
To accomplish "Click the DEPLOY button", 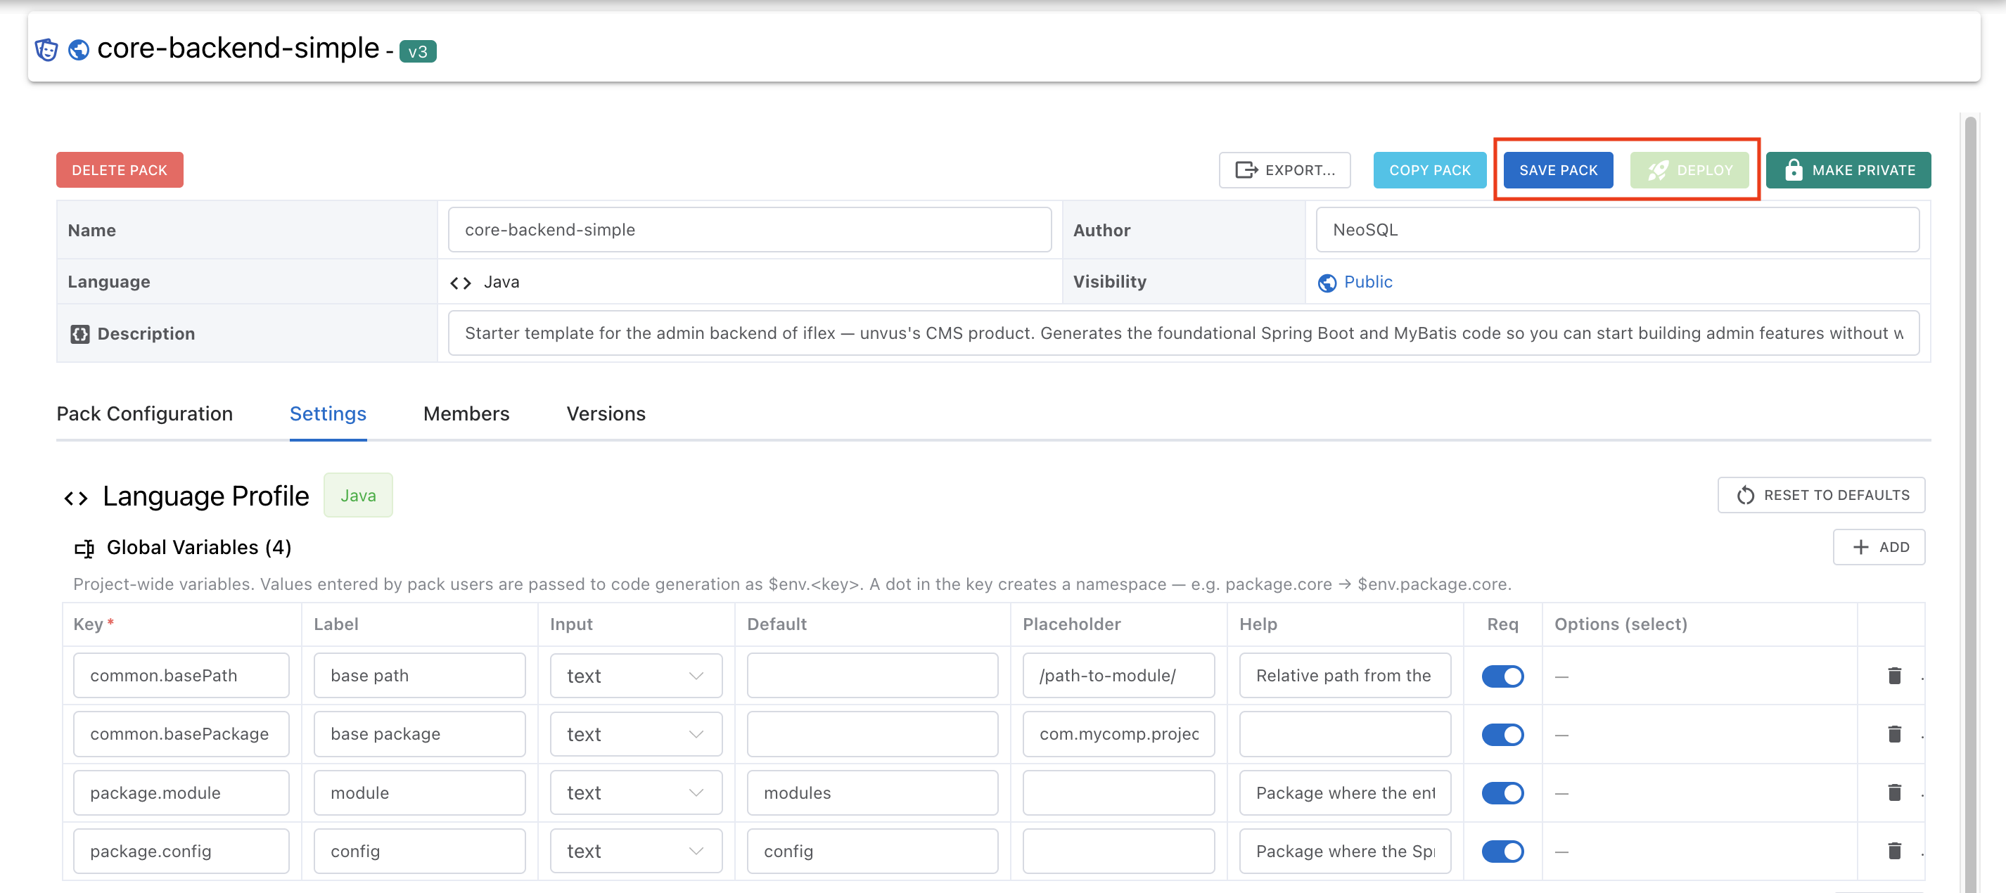I will pyautogui.click(x=1689, y=169).
